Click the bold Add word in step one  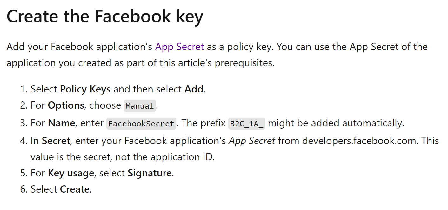click(x=194, y=89)
